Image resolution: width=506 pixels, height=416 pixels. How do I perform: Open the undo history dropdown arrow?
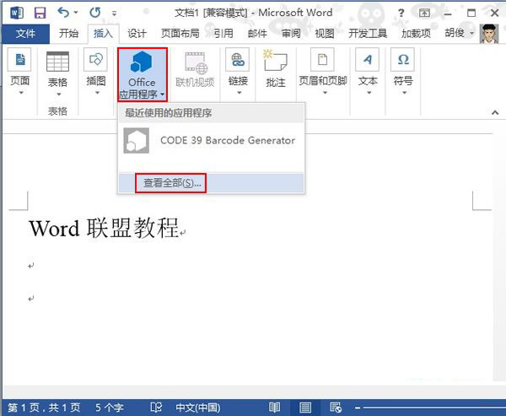[x=76, y=13]
